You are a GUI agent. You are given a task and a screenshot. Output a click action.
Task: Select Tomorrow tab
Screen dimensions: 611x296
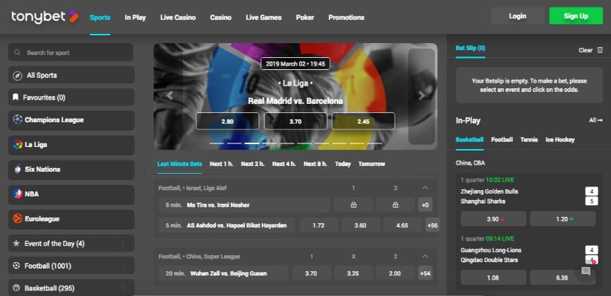[372, 164]
